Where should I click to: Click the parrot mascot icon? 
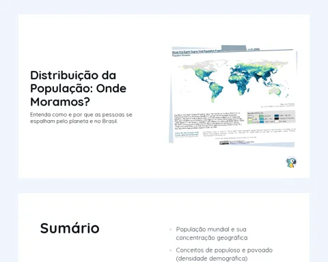[291, 162]
